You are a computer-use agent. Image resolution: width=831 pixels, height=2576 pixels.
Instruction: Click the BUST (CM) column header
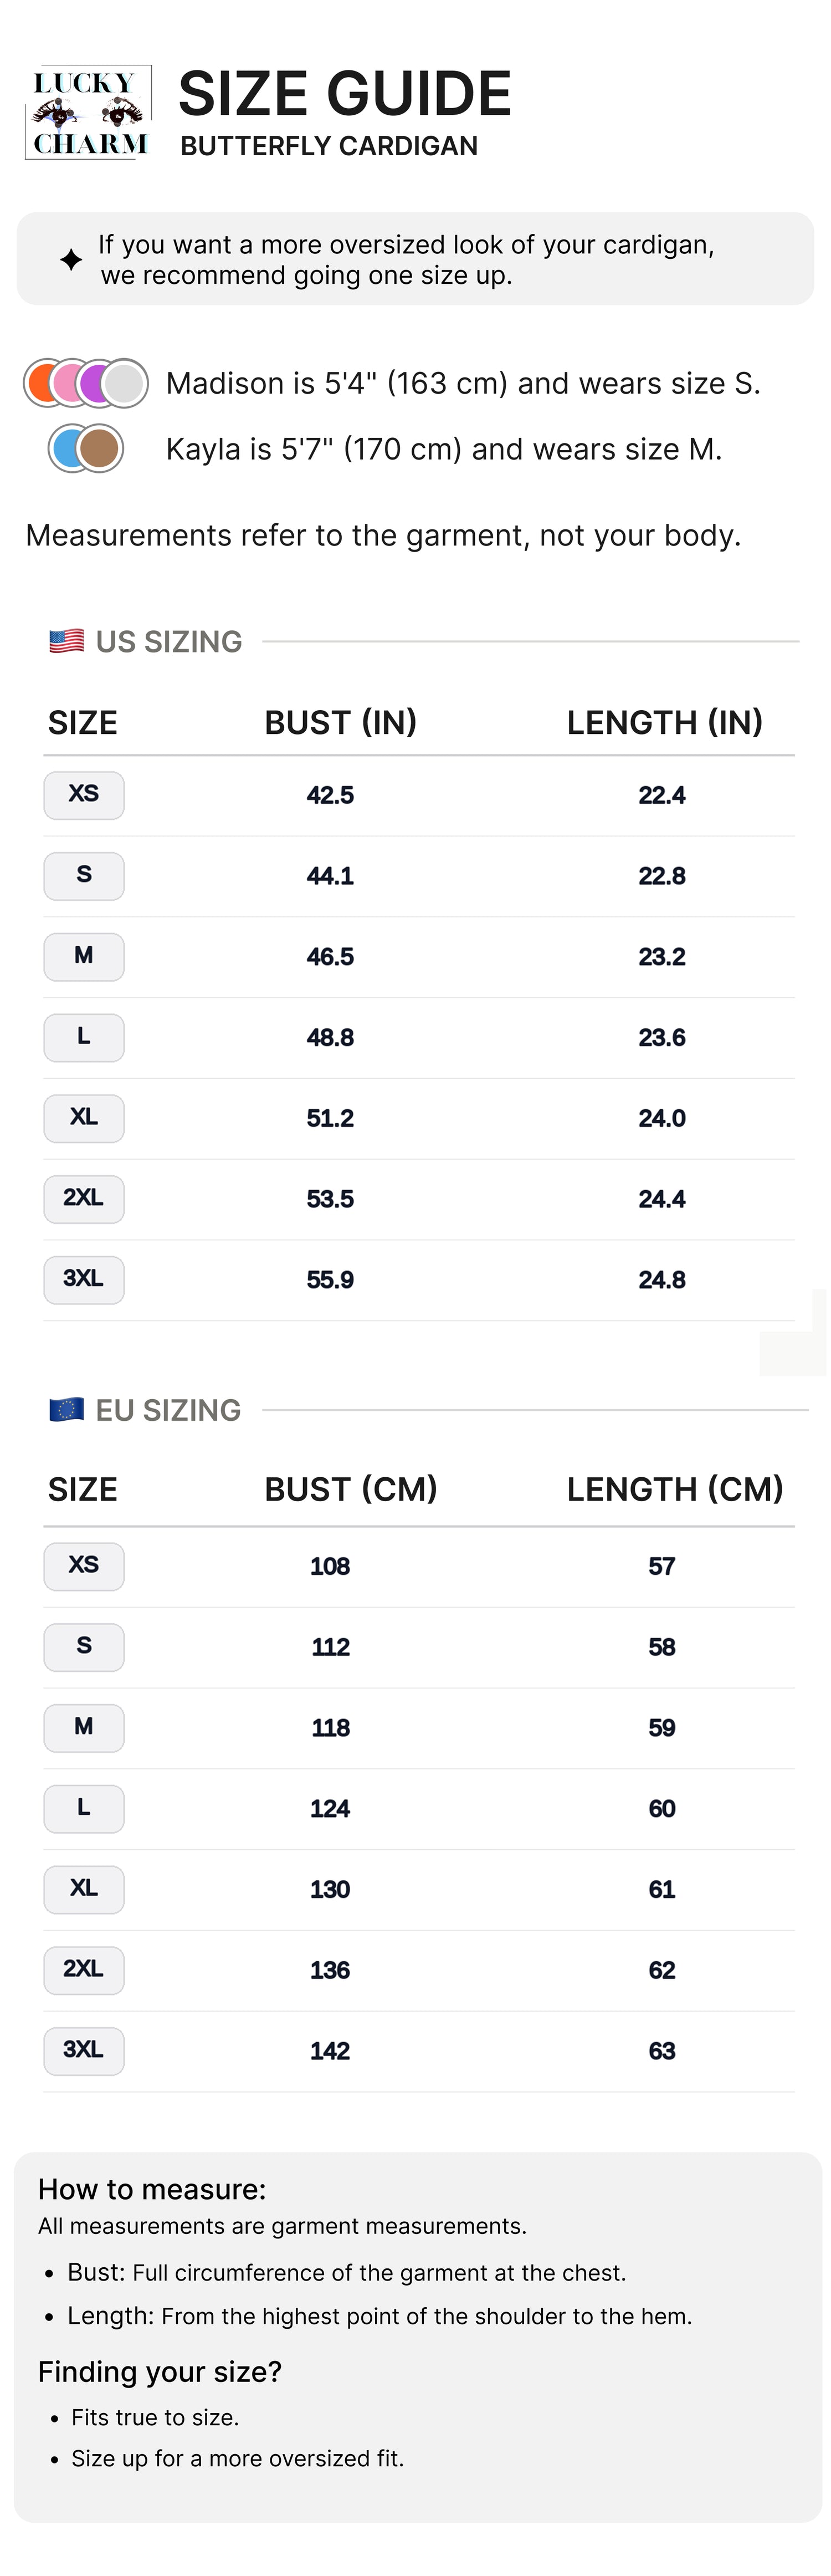(x=351, y=1489)
